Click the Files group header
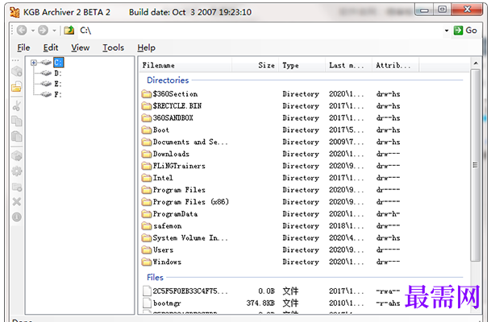The height and width of the screenshot is (322, 495). click(x=155, y=278)
